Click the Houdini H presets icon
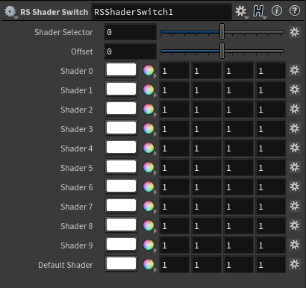 click(259, 11)
